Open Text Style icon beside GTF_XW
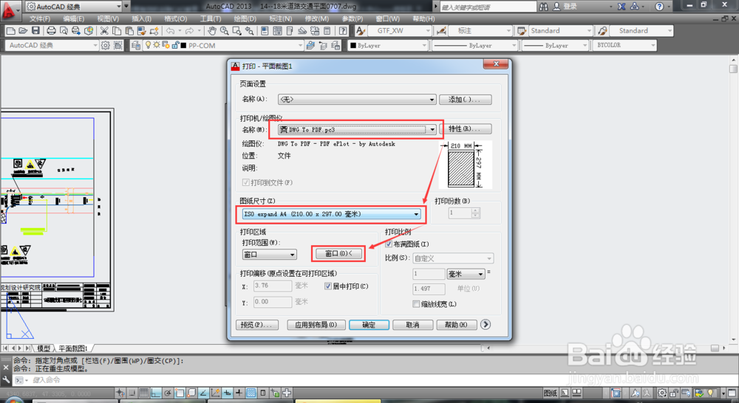The image size is (739, 403). (x=361, y=30)
